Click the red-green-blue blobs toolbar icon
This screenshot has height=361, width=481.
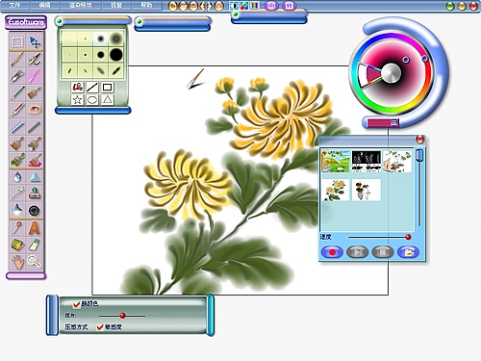244,5
